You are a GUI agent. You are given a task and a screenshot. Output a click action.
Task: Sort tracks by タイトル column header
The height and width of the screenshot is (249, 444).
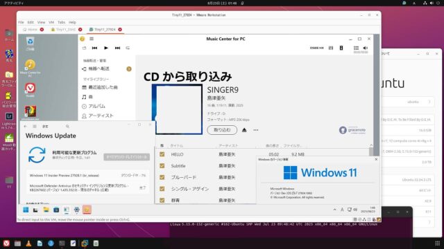tap(176, 146)
